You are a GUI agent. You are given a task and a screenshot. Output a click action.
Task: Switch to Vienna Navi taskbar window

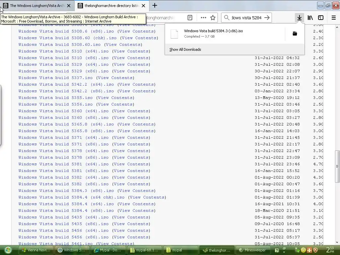coord(36,250)
